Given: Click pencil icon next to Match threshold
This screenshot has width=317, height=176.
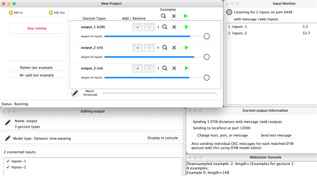Looking at the screenshot, I should tap(75, 93).
